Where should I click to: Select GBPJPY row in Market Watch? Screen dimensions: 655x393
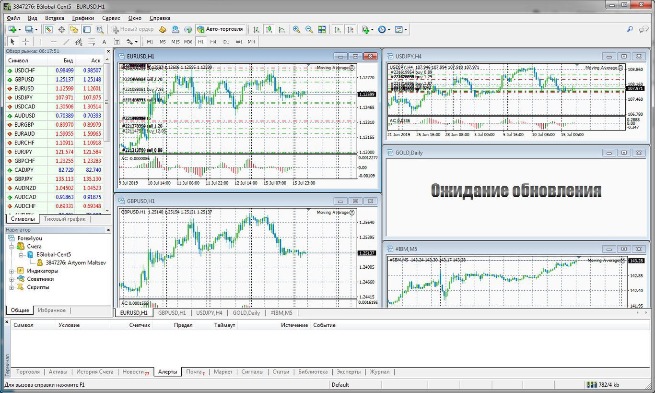(55, 179)
